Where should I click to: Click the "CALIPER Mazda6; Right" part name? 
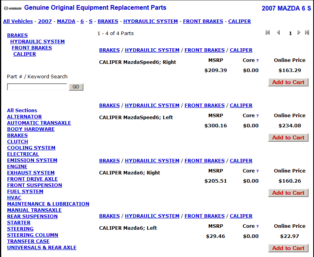(x=130, y=173)
